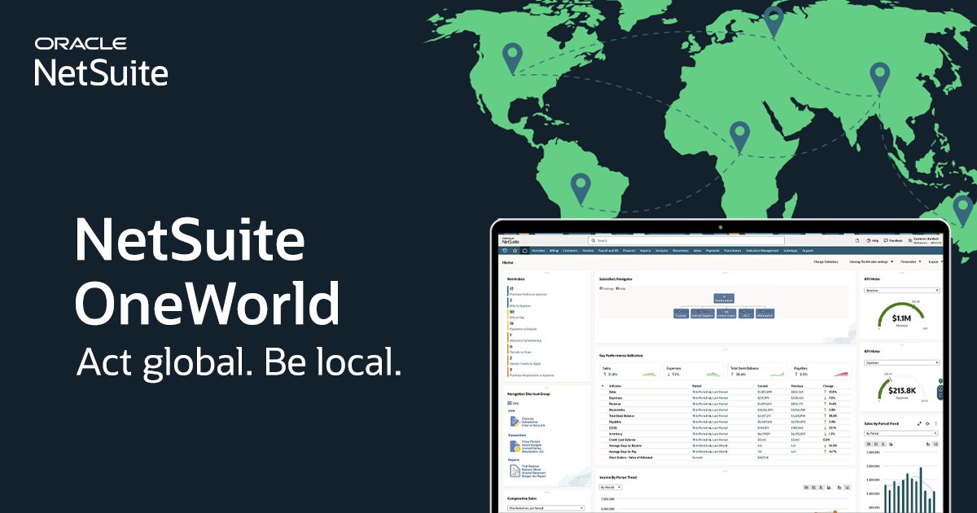The height and width of the screenshot is (513, 977).
Task: Open Comparative Sales period dropdown
Action: 545,508
